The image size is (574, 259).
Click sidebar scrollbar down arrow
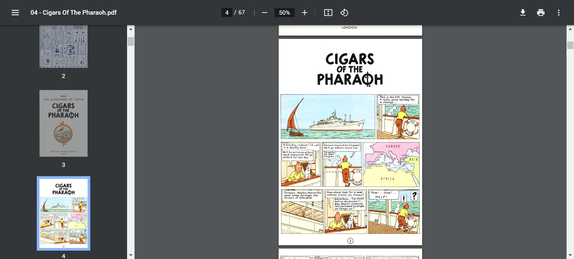pos(131,255)
